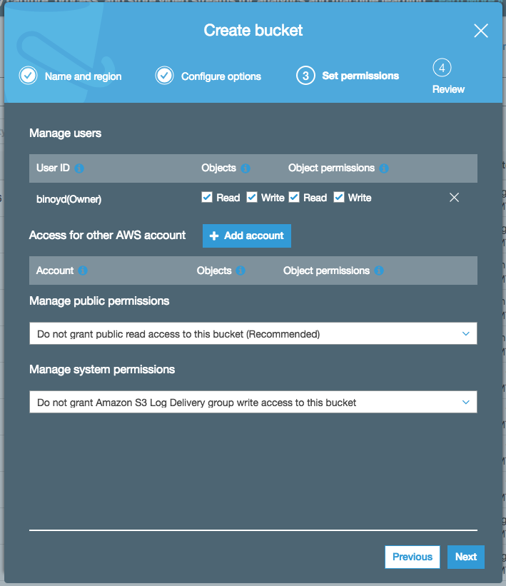Click the Manage users heading
Screen dimensions: 506x586
(66, 133)
